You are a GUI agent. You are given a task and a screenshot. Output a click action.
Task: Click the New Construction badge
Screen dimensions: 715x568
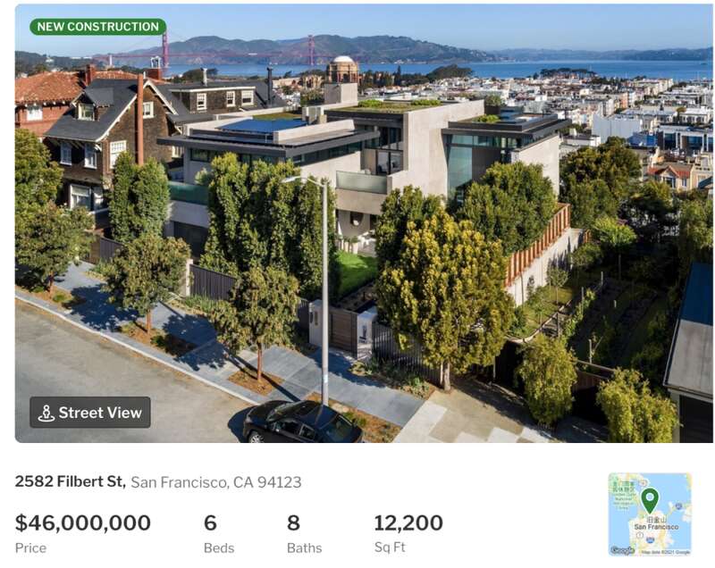97,27
